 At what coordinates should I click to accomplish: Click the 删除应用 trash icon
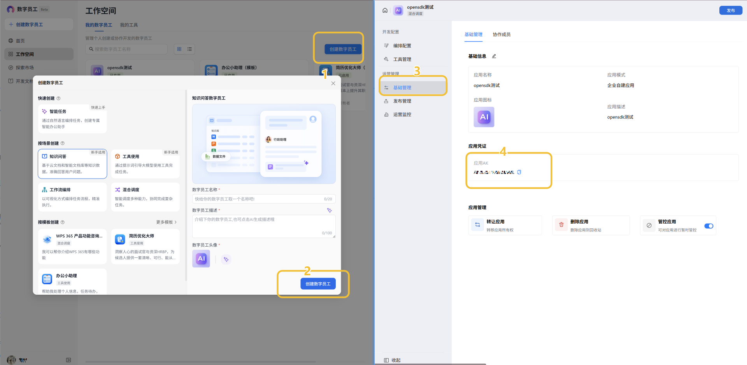coord(561,225)
